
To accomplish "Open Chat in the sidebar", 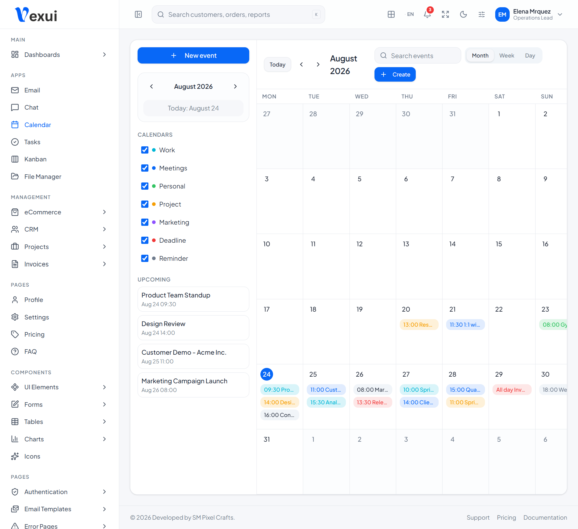I will (59, 107).
